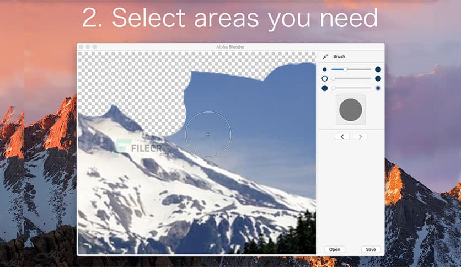Click the solid circle icon starting third slider
461x267 pixels.
325,88
